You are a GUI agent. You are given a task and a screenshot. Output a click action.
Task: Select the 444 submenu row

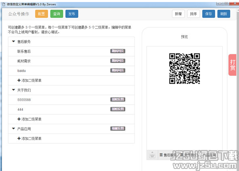[71, 109]
